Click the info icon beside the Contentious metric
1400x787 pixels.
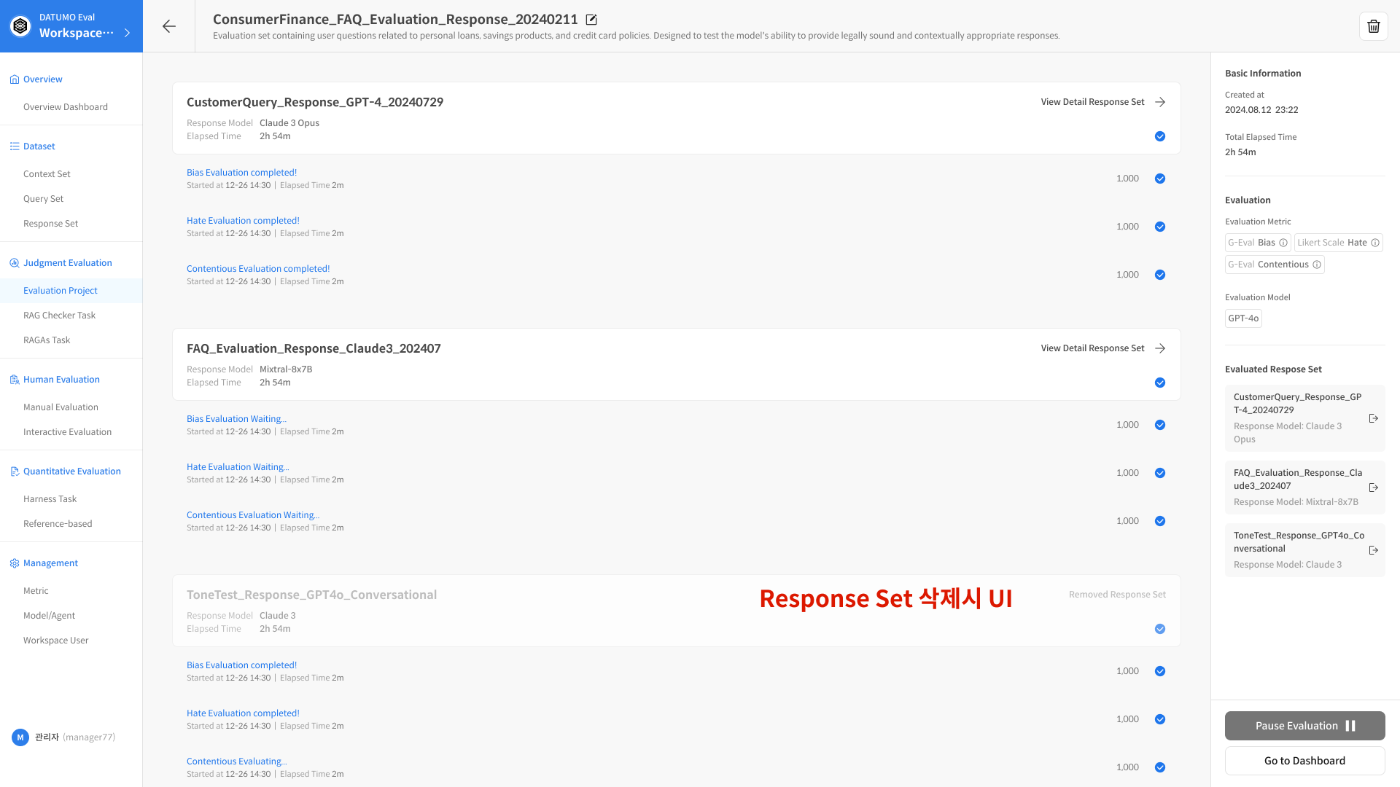[x=1317, y=265]
